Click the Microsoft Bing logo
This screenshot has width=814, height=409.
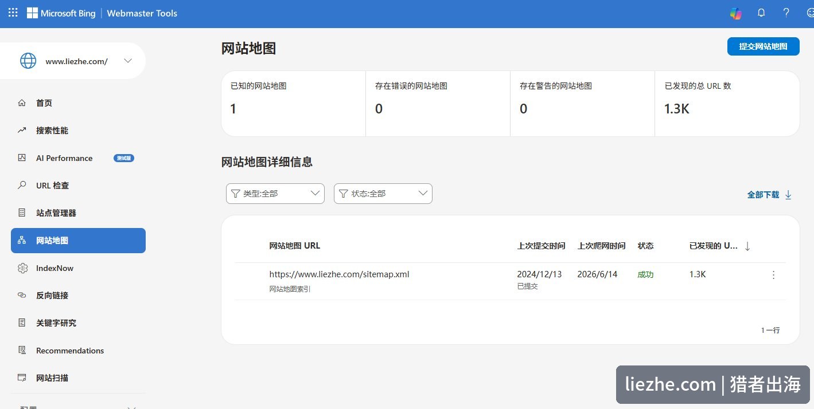tap(61, 13)
